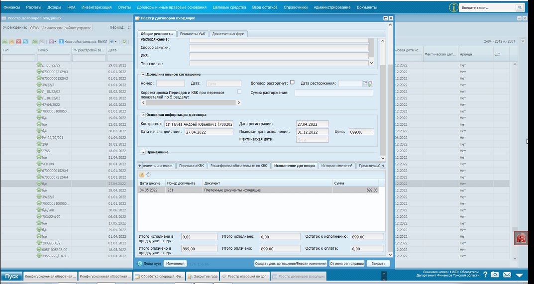Open Периоды и КБК tab
The image size is (534, 284).
(192, 166)
